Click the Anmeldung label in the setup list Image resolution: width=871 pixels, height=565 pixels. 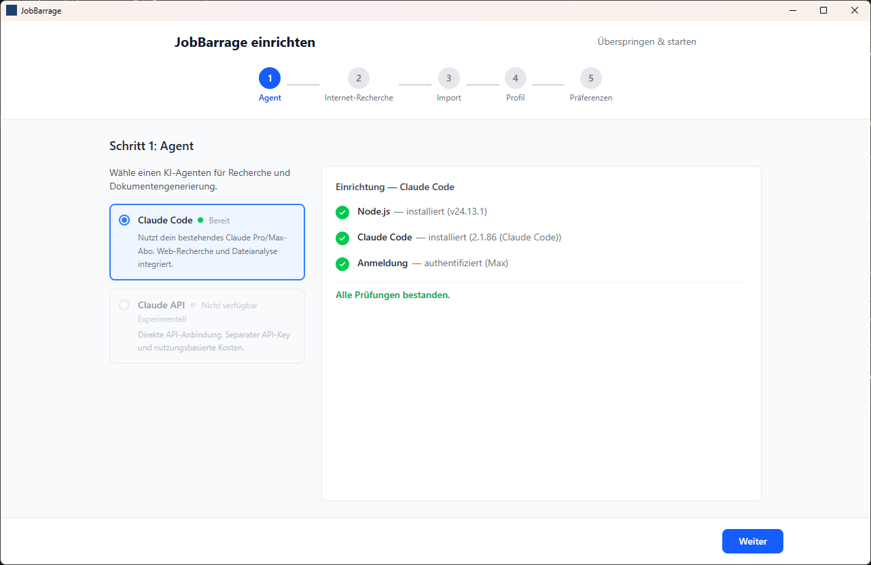(383, 263)
